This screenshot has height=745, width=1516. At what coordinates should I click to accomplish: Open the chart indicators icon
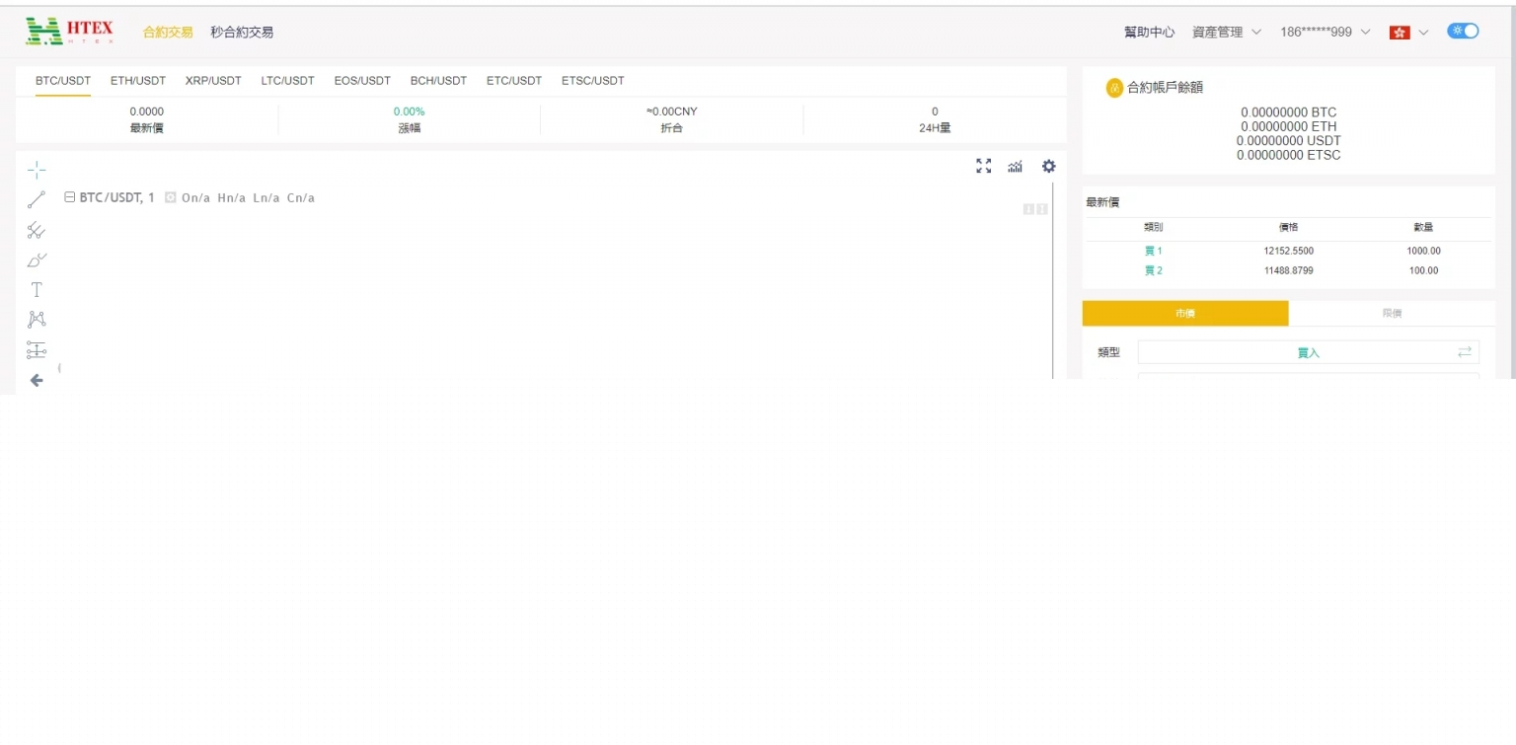tap(1015, 166)
